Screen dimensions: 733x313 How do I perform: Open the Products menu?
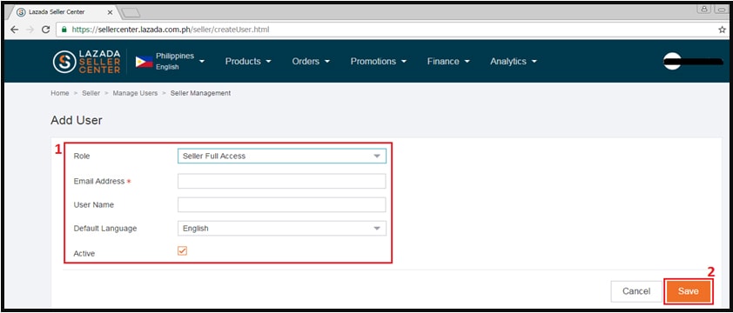248,61
